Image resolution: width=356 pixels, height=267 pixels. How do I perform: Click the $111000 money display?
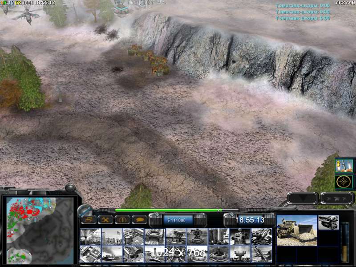(178, 220)
